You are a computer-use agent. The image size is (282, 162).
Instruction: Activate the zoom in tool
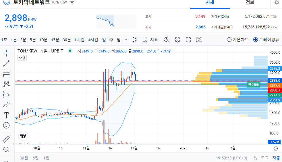[x=6, y=149]
